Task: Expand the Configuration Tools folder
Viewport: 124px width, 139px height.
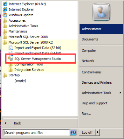Action: 29,64
